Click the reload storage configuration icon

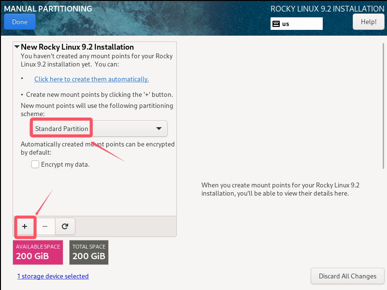pyautogui.click(x=65, y=226)
